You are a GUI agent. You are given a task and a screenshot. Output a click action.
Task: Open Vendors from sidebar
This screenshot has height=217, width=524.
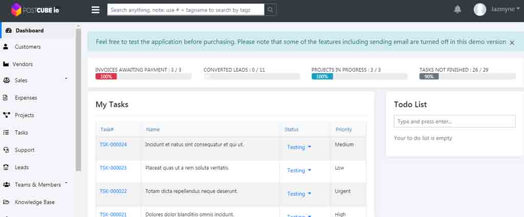point(23,64)
